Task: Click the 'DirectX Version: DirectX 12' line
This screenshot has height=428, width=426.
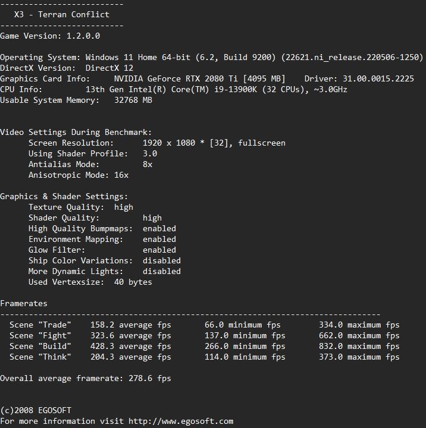Action: [x=67, y=68]
